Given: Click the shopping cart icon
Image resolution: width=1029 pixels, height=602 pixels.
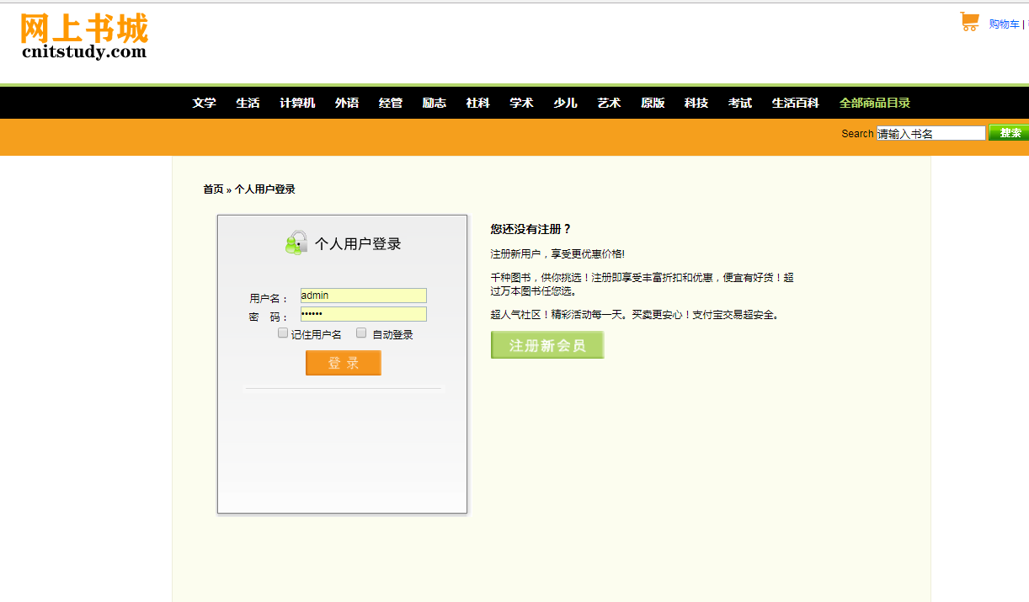Looking at the screenshot, I should coord(969,22).
